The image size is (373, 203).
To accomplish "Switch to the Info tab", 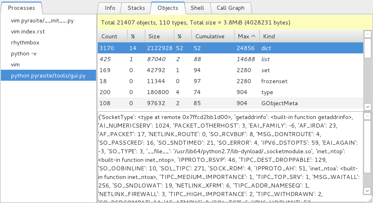I will (110, 8).
